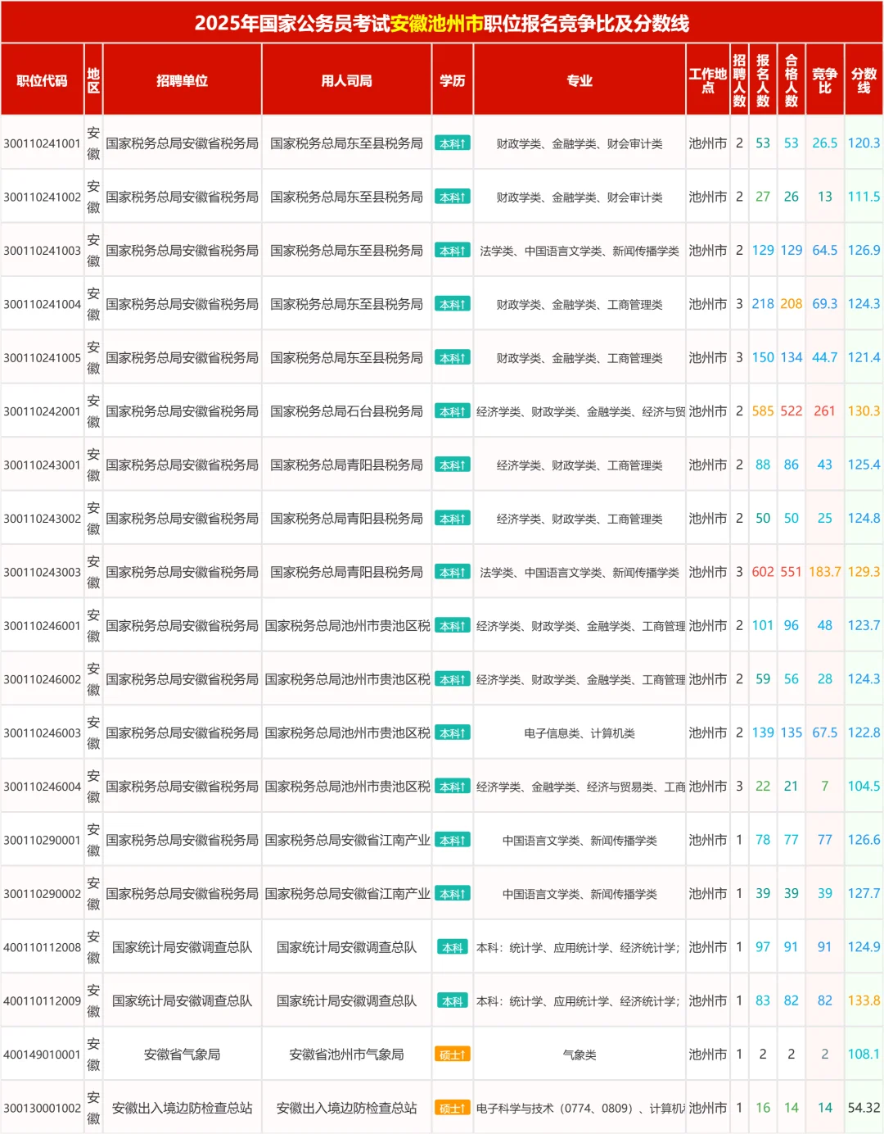Click score line value 120.3

[x=864, y=143]
